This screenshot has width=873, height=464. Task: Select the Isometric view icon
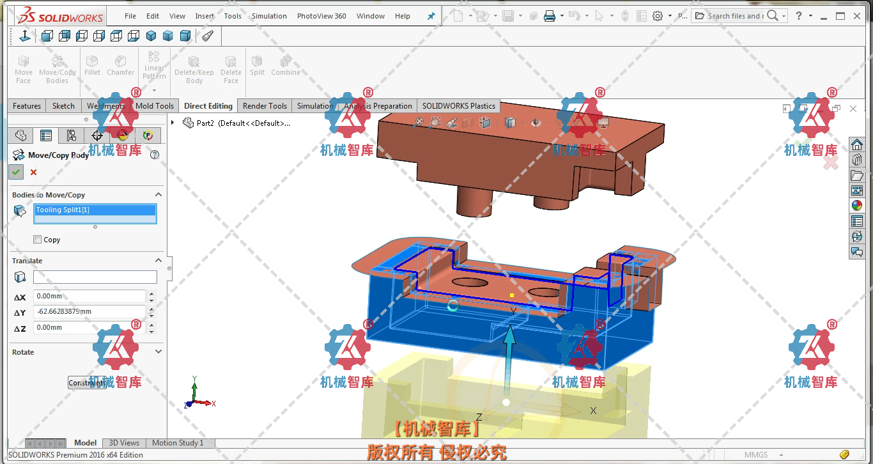coord(151,36)
